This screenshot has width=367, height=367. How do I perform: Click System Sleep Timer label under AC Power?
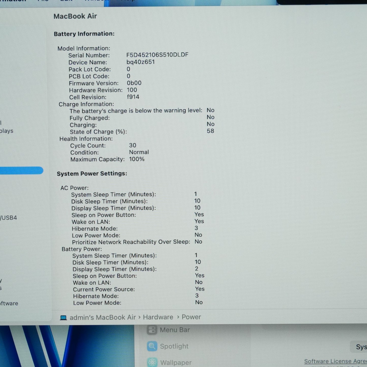click(114, 195)
